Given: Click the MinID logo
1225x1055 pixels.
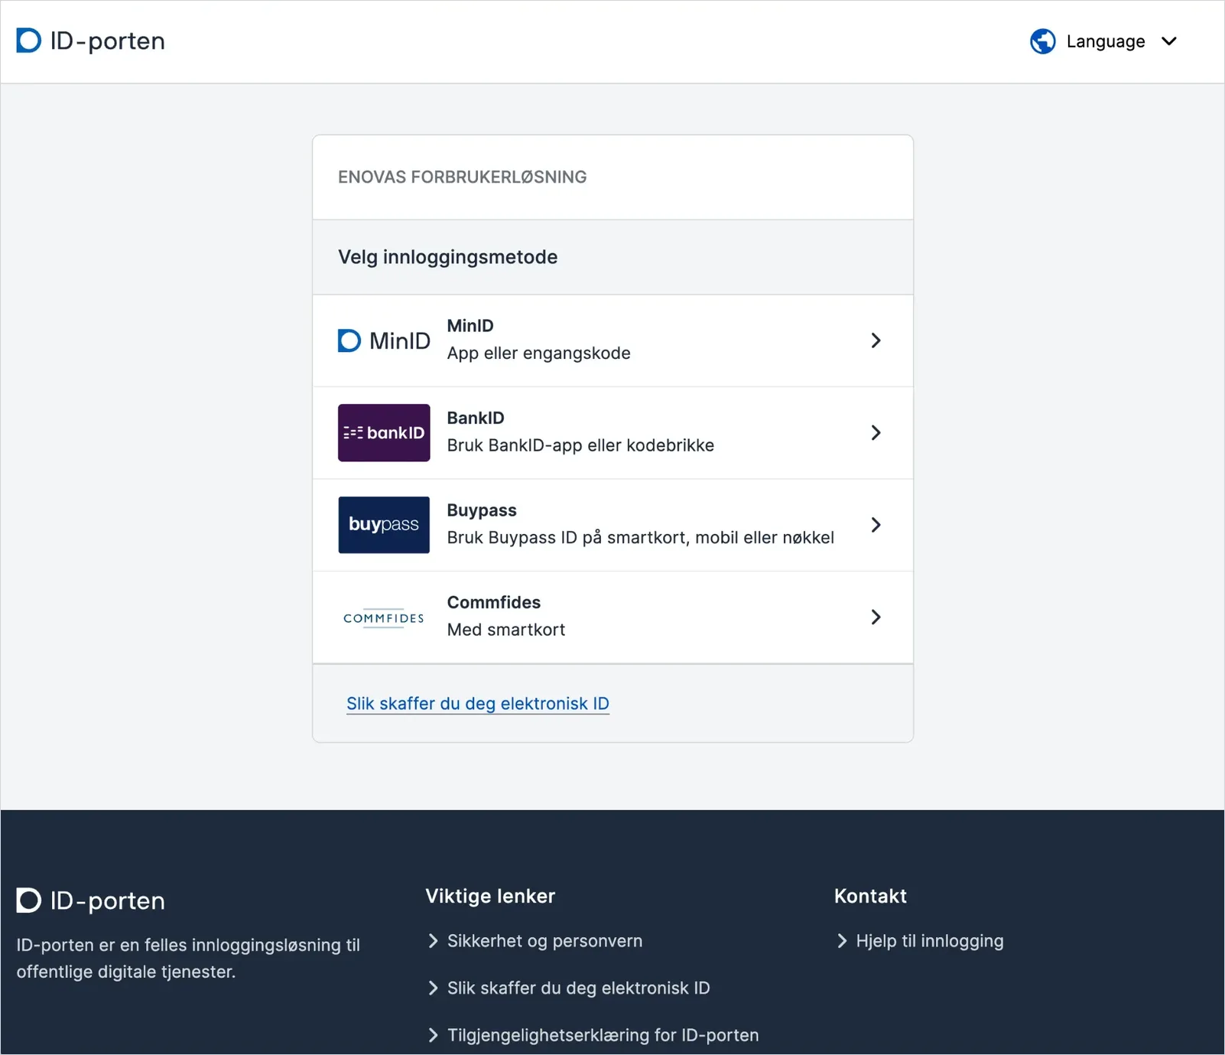Looking at the screenshot, I should point(384,340).
